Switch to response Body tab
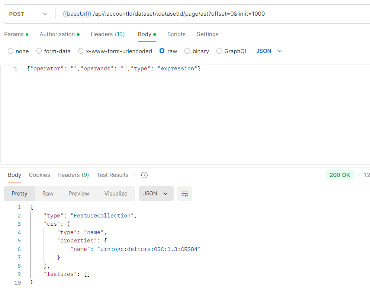The height and width of the screenshot is (302, 370). pos(15,175)
